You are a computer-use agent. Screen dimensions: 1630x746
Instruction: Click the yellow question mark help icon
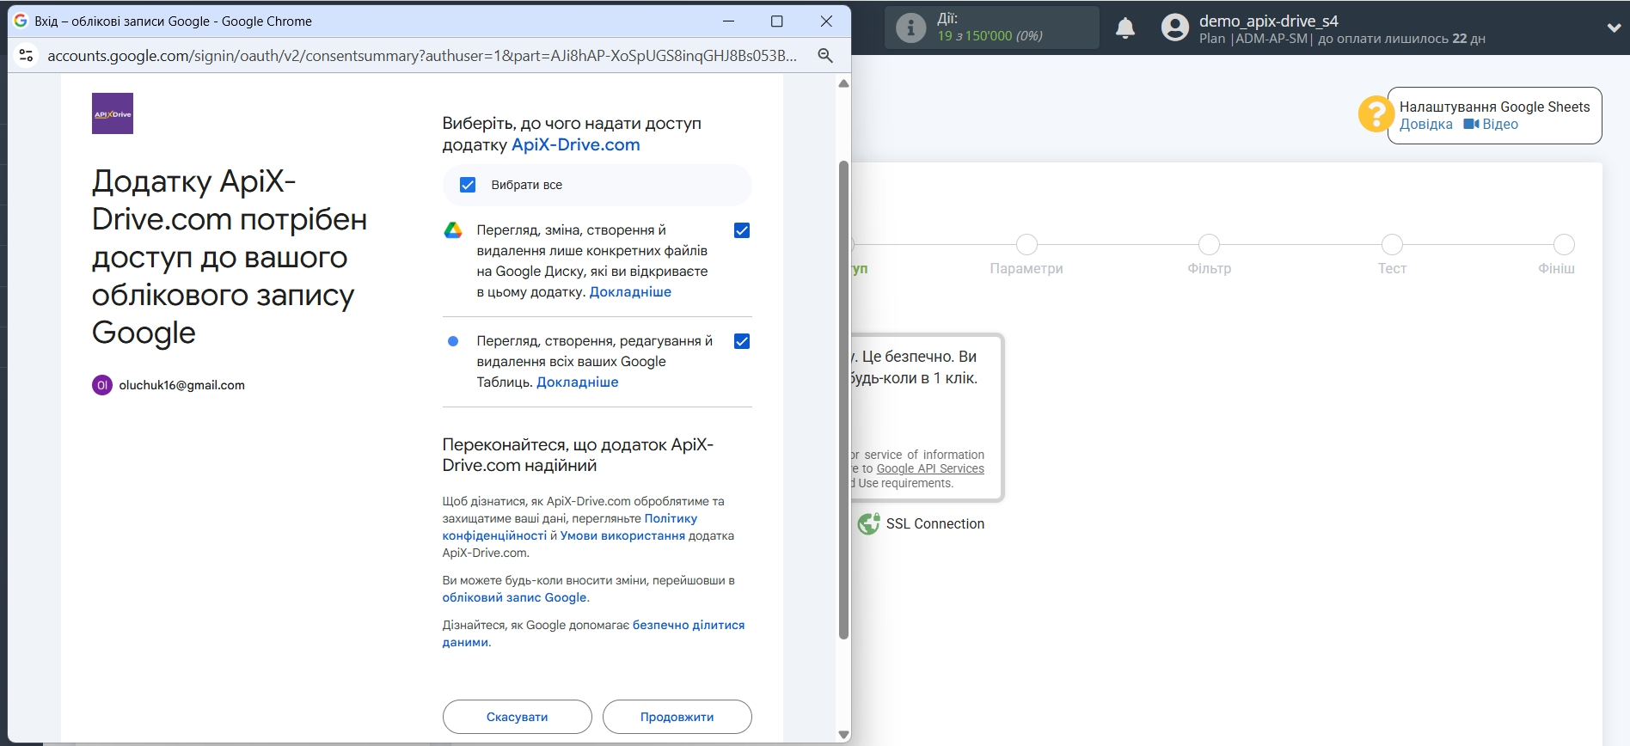tap(1376, 113)
